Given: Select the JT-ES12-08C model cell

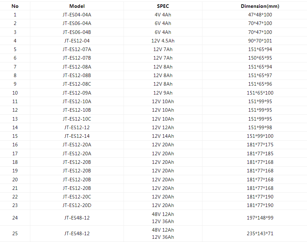Looking at the screenshot, I should point(77,84).
